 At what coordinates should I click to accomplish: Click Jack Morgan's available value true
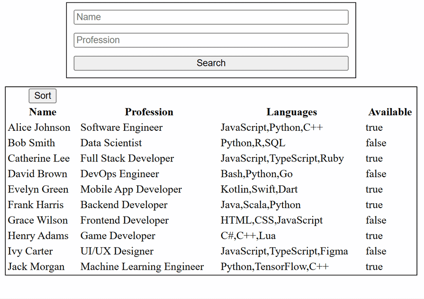[x=374, y=266]
